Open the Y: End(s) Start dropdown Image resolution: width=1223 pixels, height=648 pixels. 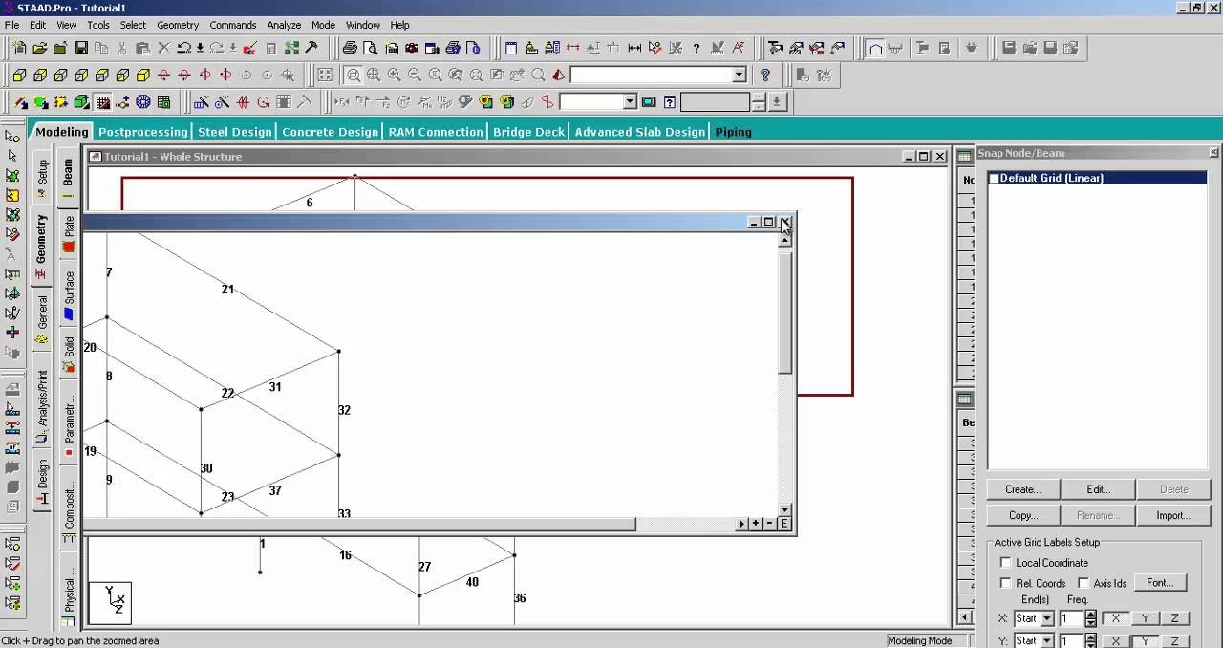tap(1047, 640)
